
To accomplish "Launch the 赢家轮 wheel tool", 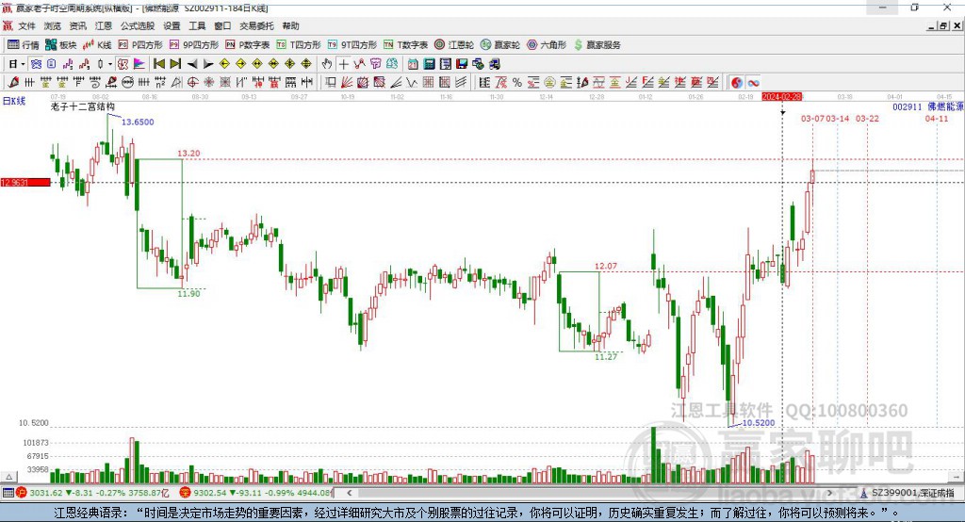I will (x=500, y=45).
